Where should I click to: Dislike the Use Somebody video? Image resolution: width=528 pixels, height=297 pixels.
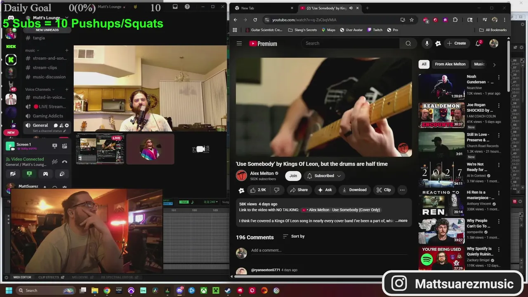click(x=277, y=190)
